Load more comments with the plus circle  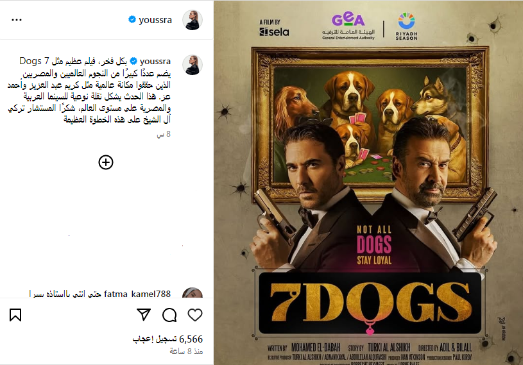106,162
